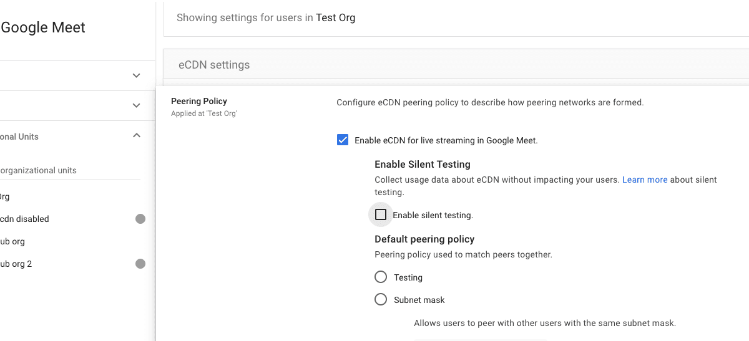Select the top-level Org unit in sidebar
749x341 pixels.
(5, 196)
